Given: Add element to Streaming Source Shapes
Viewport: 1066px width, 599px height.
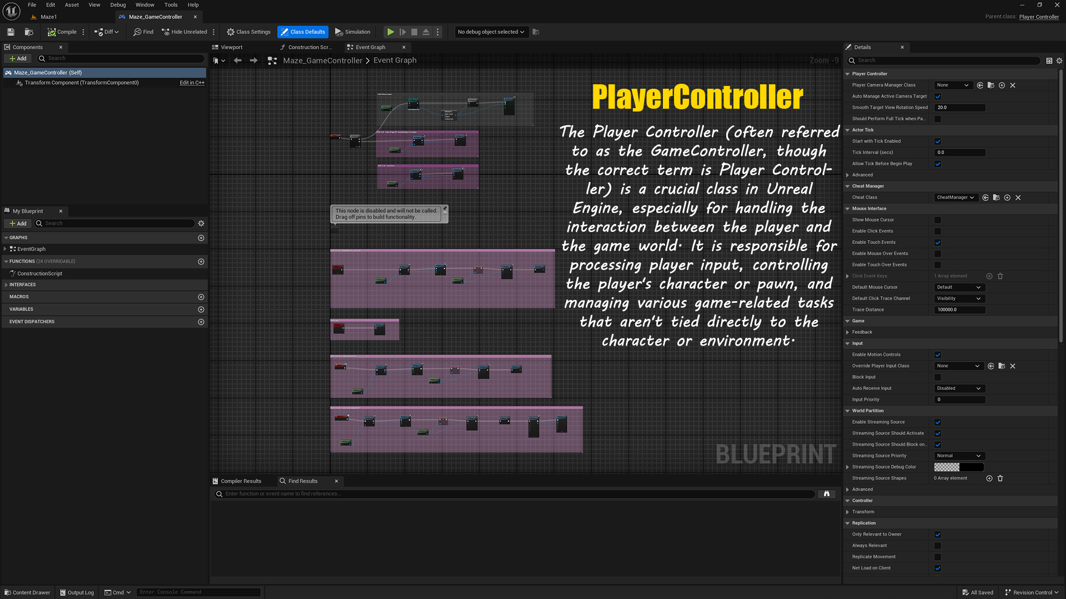Looking at the screenshot, I should pyautogui.click(x=989, y=478).
